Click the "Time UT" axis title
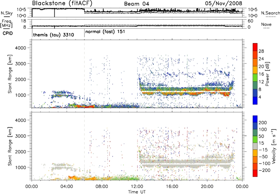Image resolution: width=280 pixels, height=194 pixels. coord(137,192)
